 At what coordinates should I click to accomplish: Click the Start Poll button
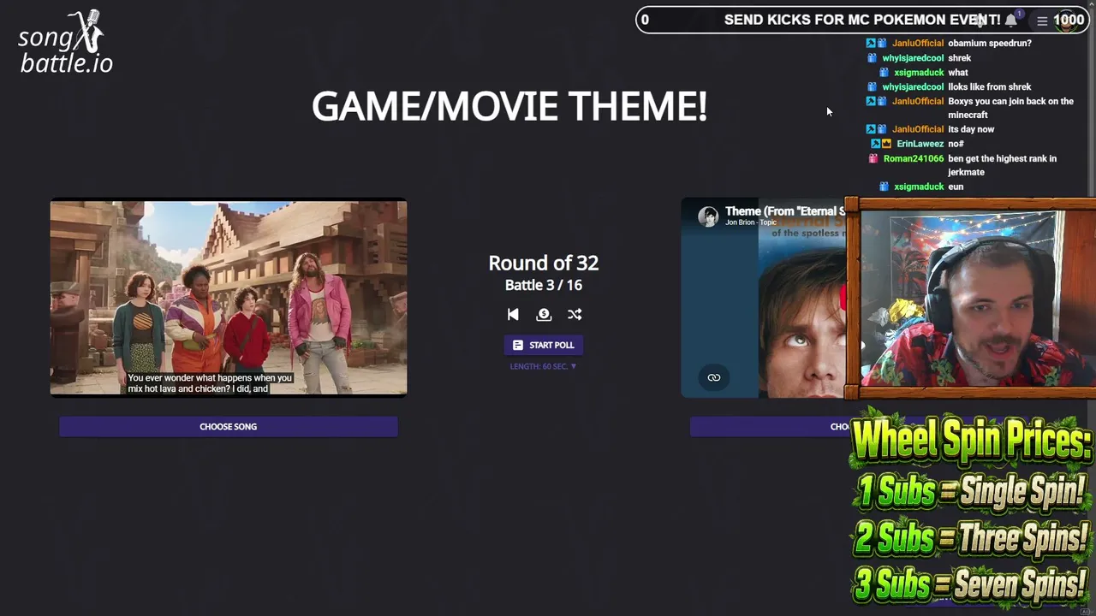[x=544, y=345]
